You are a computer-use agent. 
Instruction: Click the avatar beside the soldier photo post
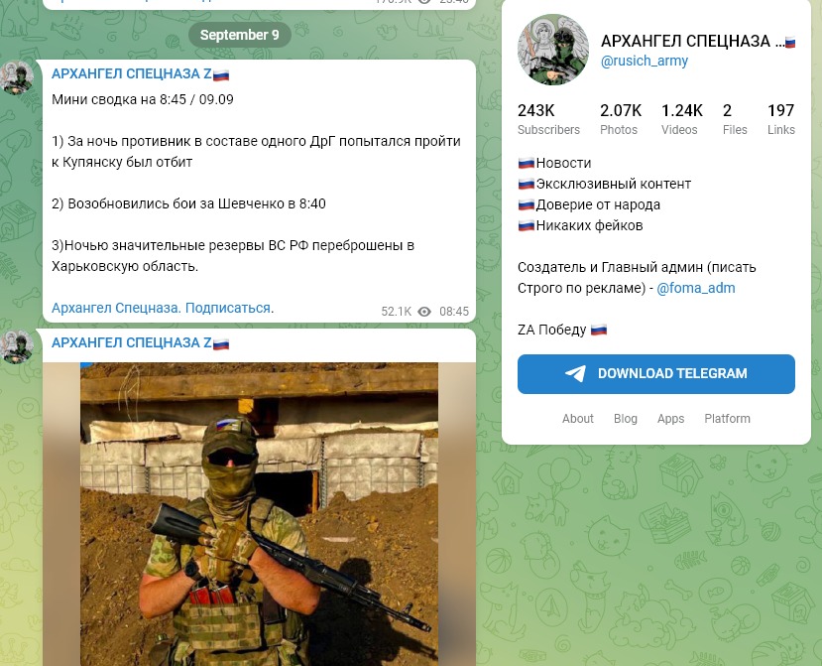tap(17, 347)
